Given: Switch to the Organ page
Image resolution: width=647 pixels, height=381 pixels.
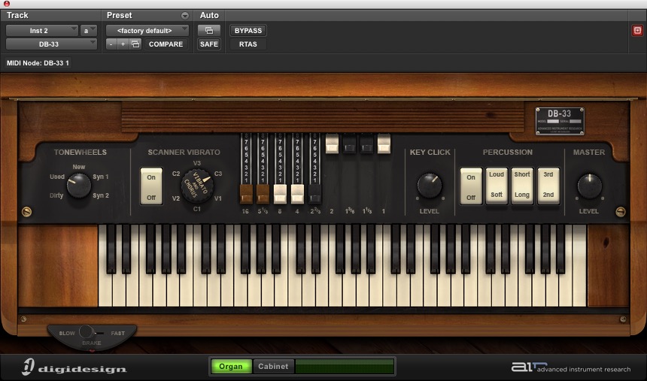Looking at the screenshot, I should tap(231, 366).
